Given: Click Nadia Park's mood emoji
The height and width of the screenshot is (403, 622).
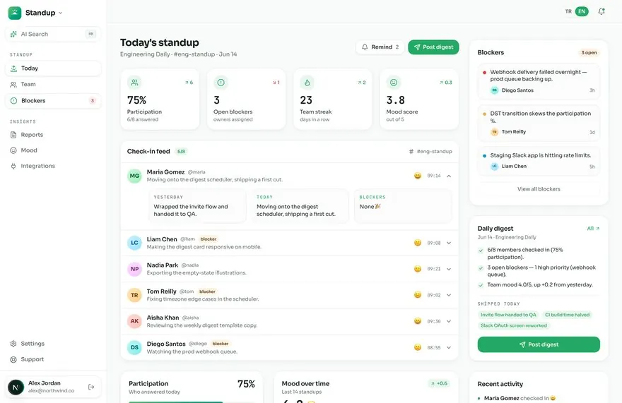Looking at the screenshot, I should [x=418, y=269].
